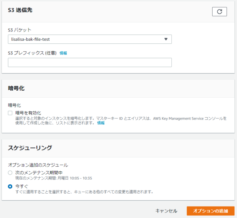Click the S3 送信先 section heading
Viewport: 237px width, 218px height.
tap(20, 10)
